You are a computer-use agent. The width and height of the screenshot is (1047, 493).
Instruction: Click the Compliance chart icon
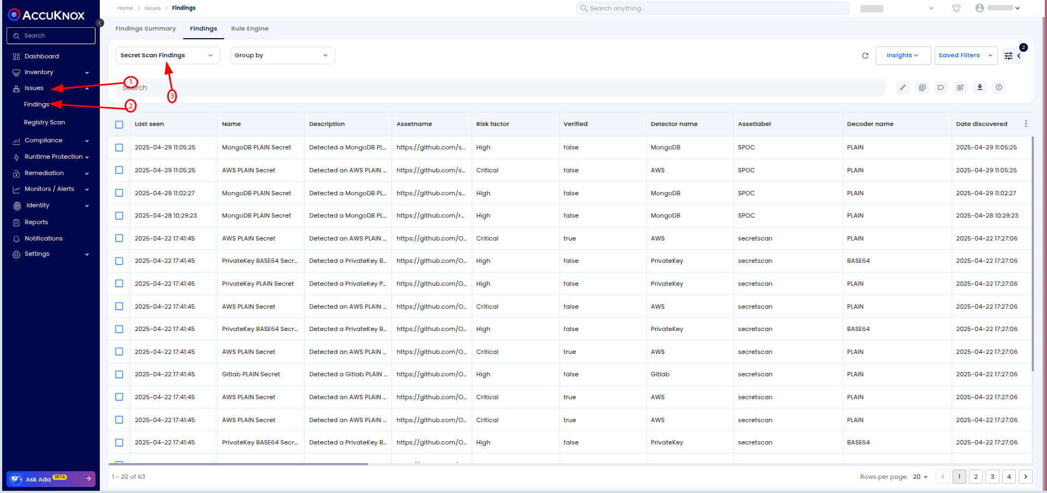(16, 141)
